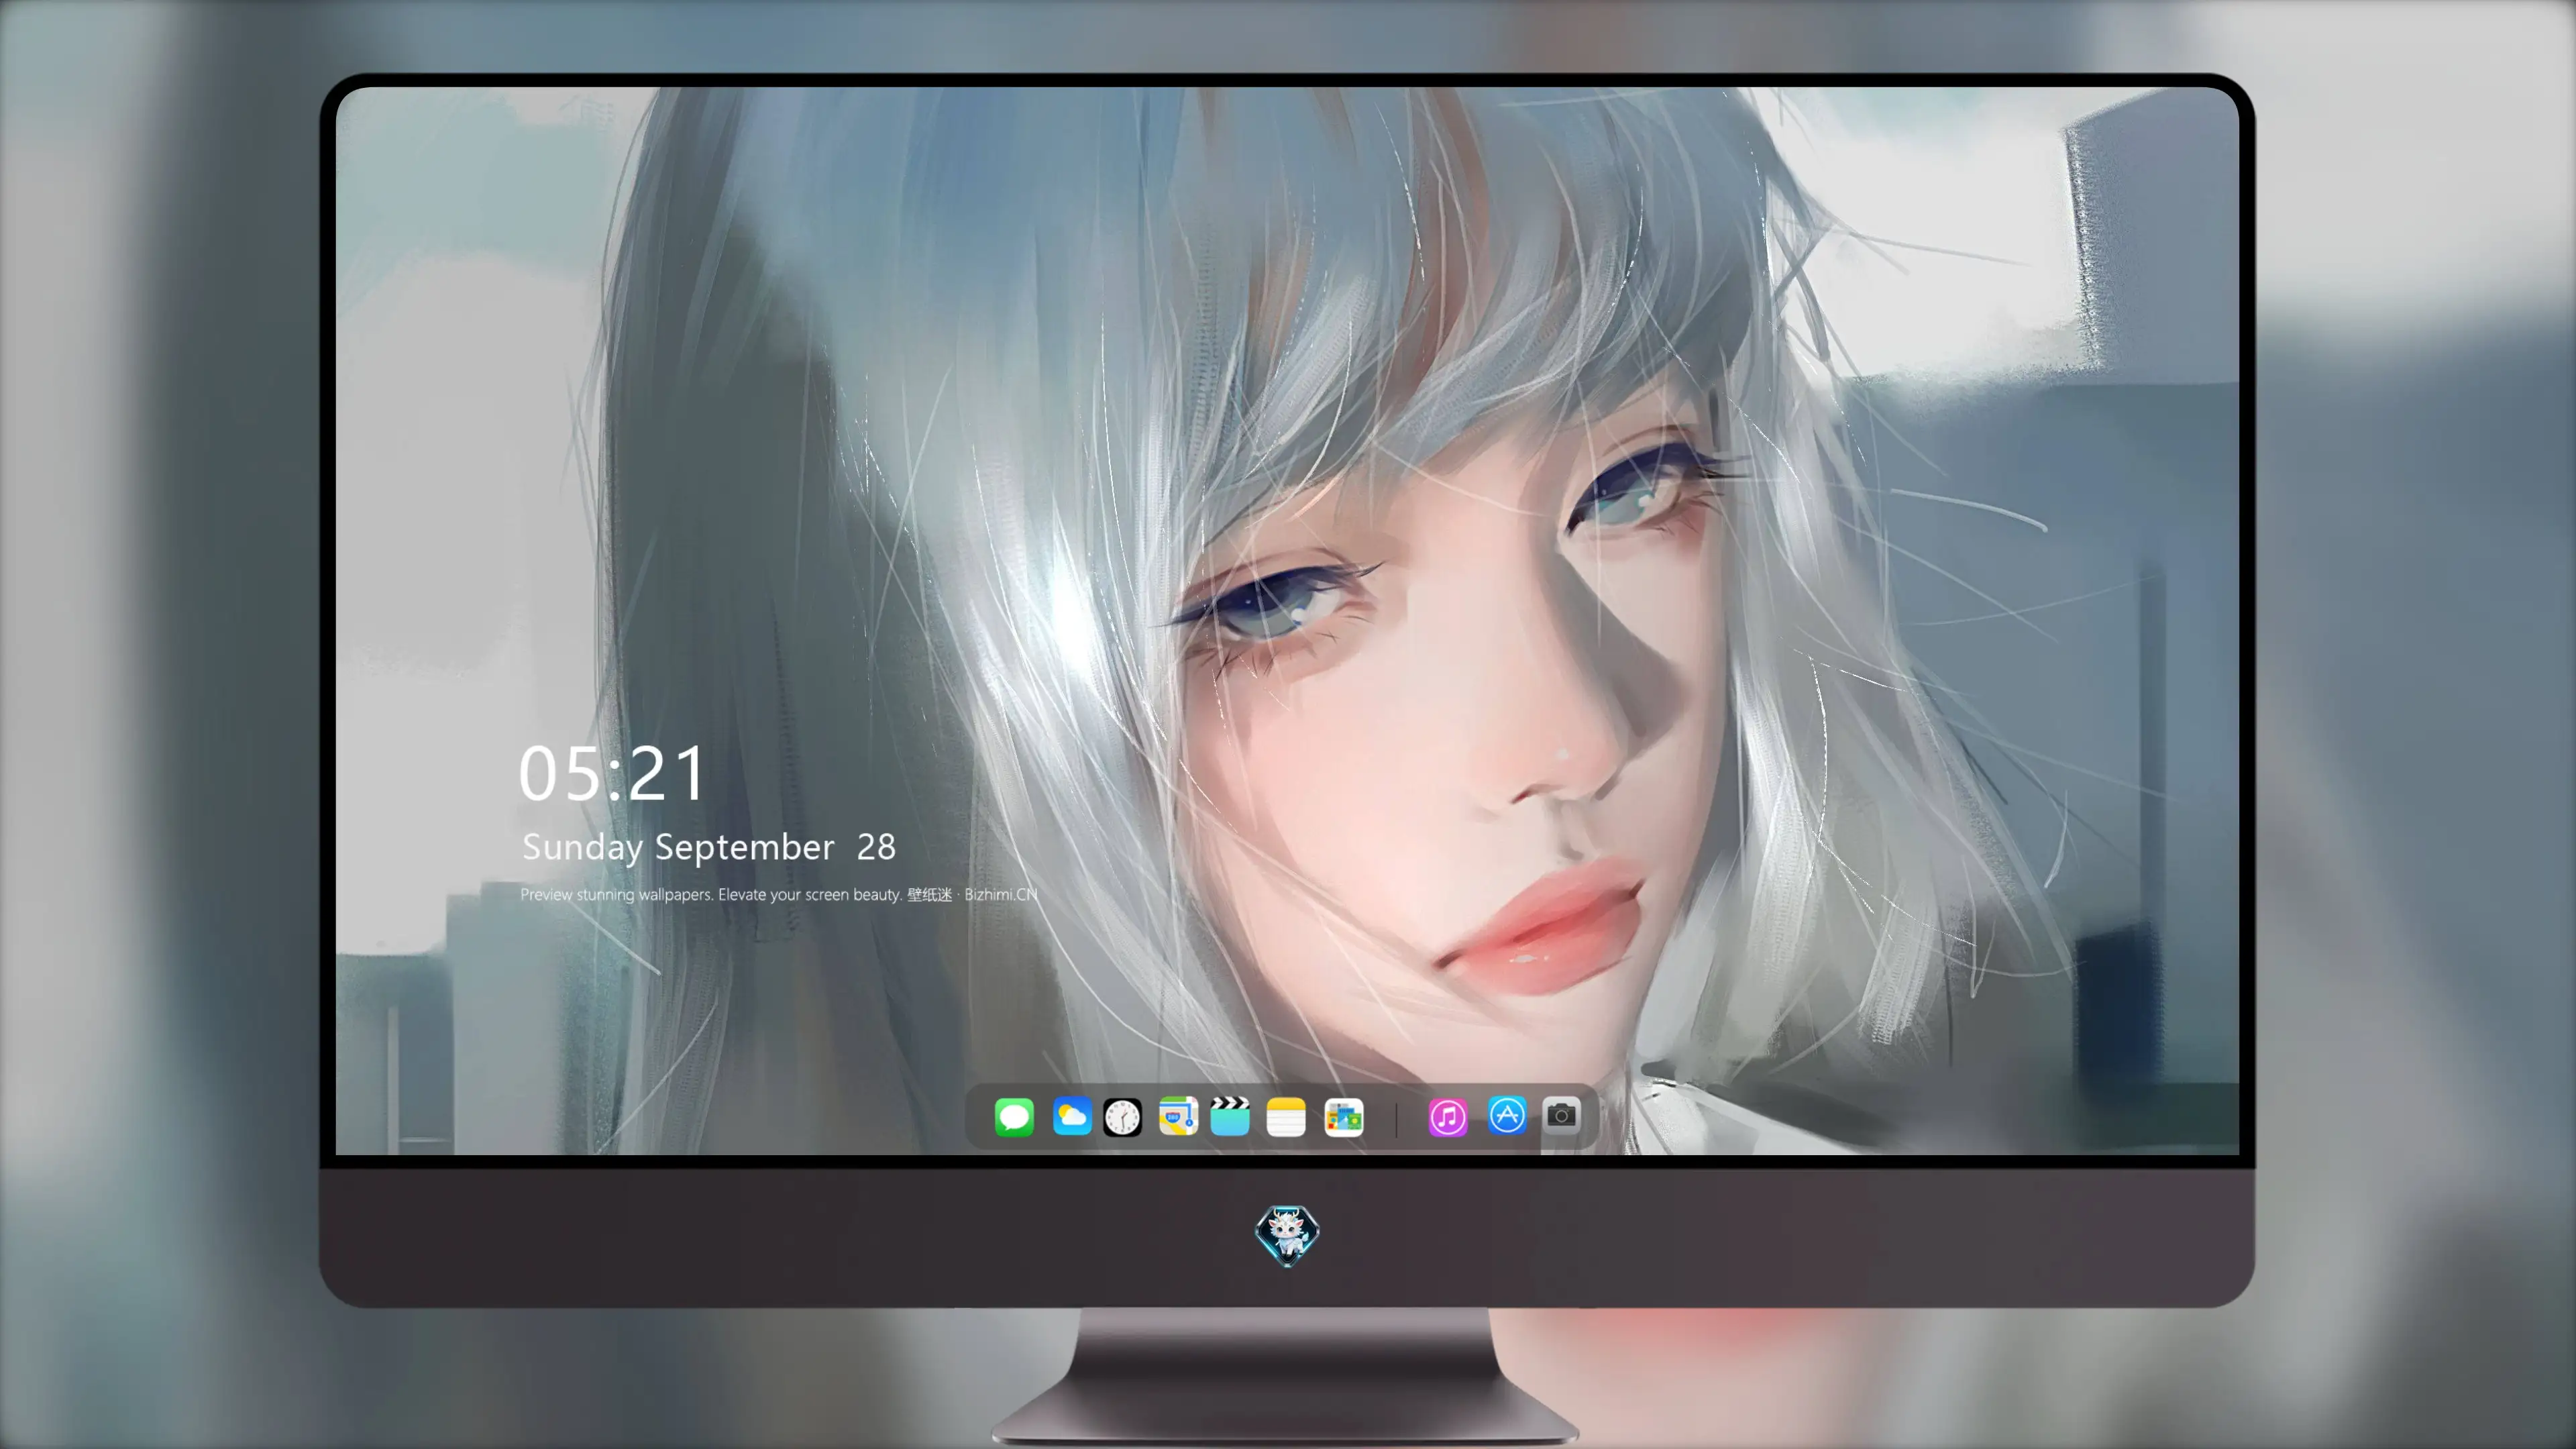Click the dragon mascot logo below the screen
This screenshot has width=2576, height=1449.
(x=1287, y=1235)
